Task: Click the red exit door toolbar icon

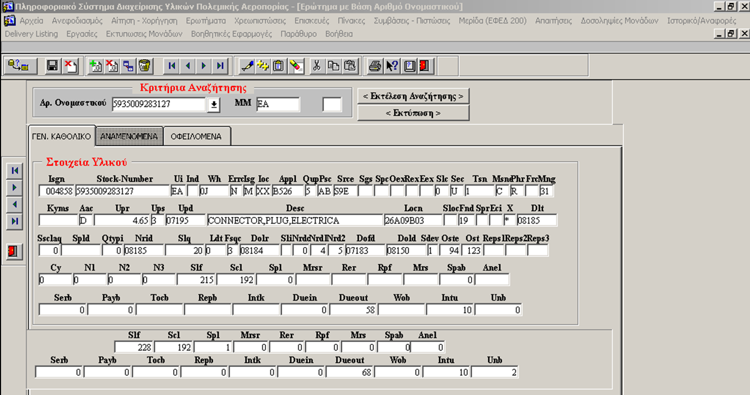Action: point(425,66)
